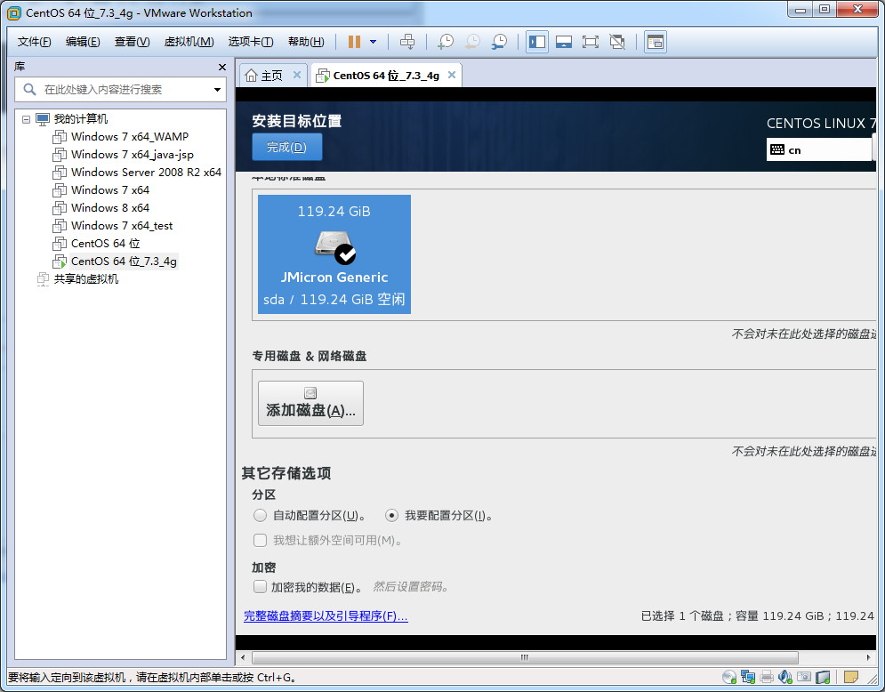
Task: Click the scrollbar right arrow
Action: click(868, 657)
